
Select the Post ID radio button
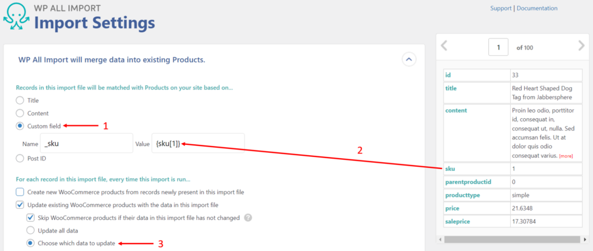[20, 159]
